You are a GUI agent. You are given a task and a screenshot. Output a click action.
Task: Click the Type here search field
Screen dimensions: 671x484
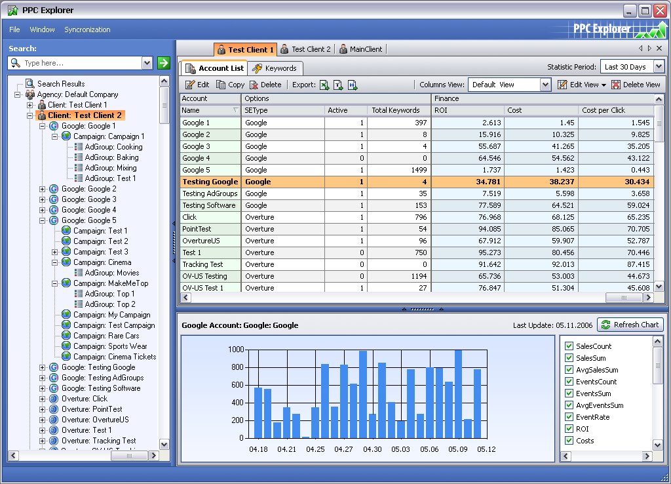(x=81, y=63)
